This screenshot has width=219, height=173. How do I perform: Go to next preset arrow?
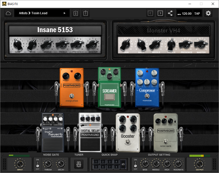[160, 13]
